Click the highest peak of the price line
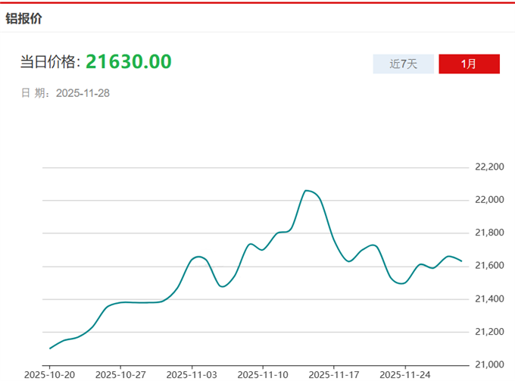This screenshot has height=381, width=515. point(306,190)
